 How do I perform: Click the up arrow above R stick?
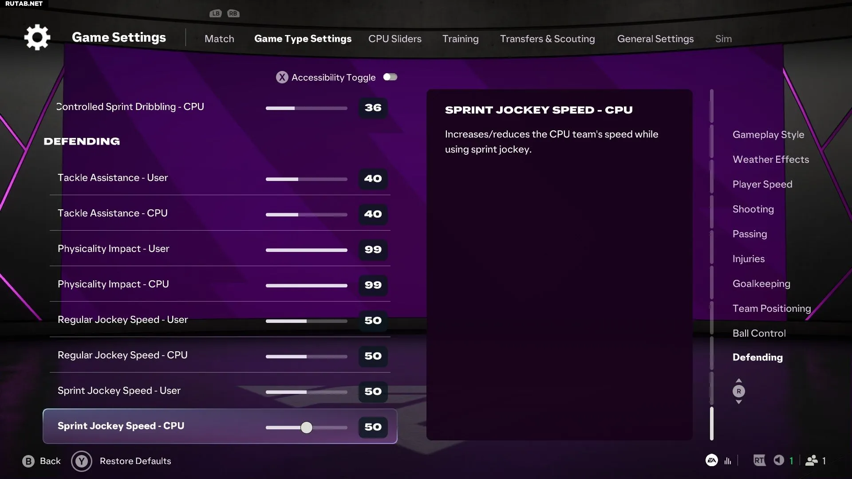739,381
